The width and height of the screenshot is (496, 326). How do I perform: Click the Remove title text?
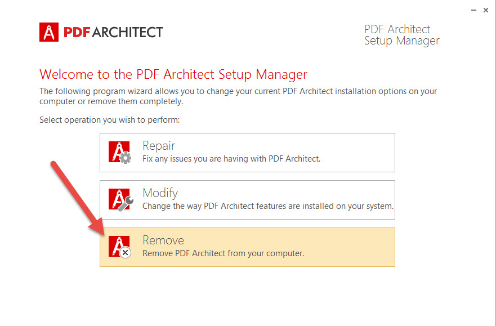(x=163, y=240)
